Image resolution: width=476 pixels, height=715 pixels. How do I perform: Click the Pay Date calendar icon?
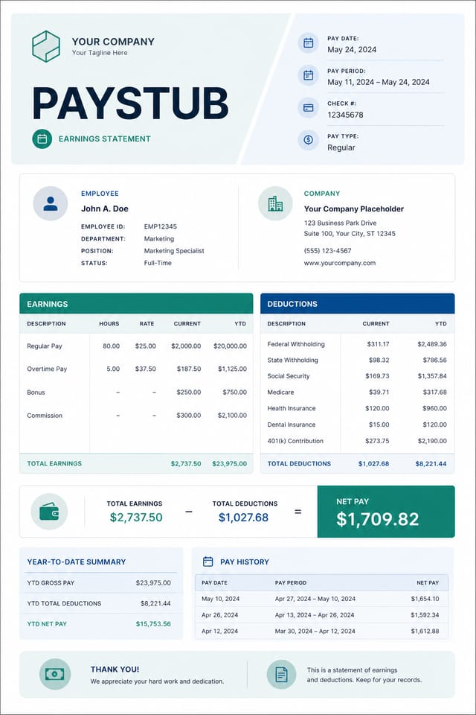(309, 43)
